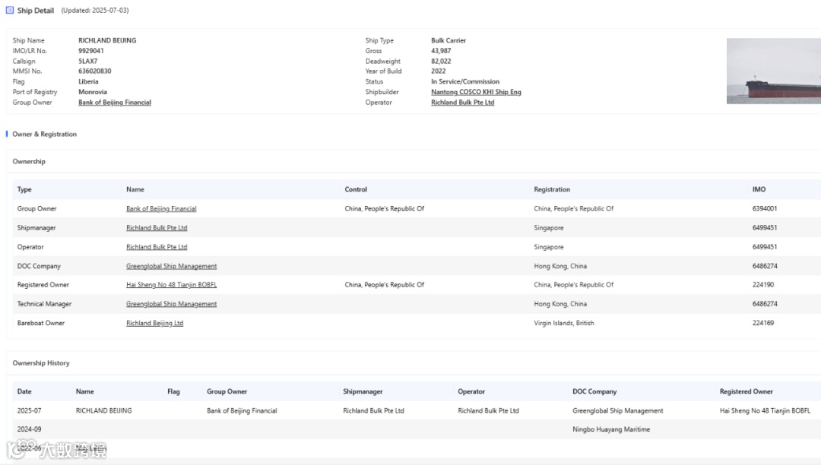Select the DOC Company column header in history table

pos(594,391)
